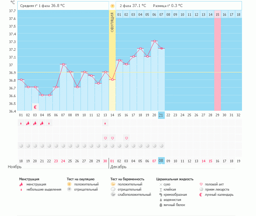Click the 37.3 temperature point on day 20
Screen dimensions: 256x216
[154, 41]
